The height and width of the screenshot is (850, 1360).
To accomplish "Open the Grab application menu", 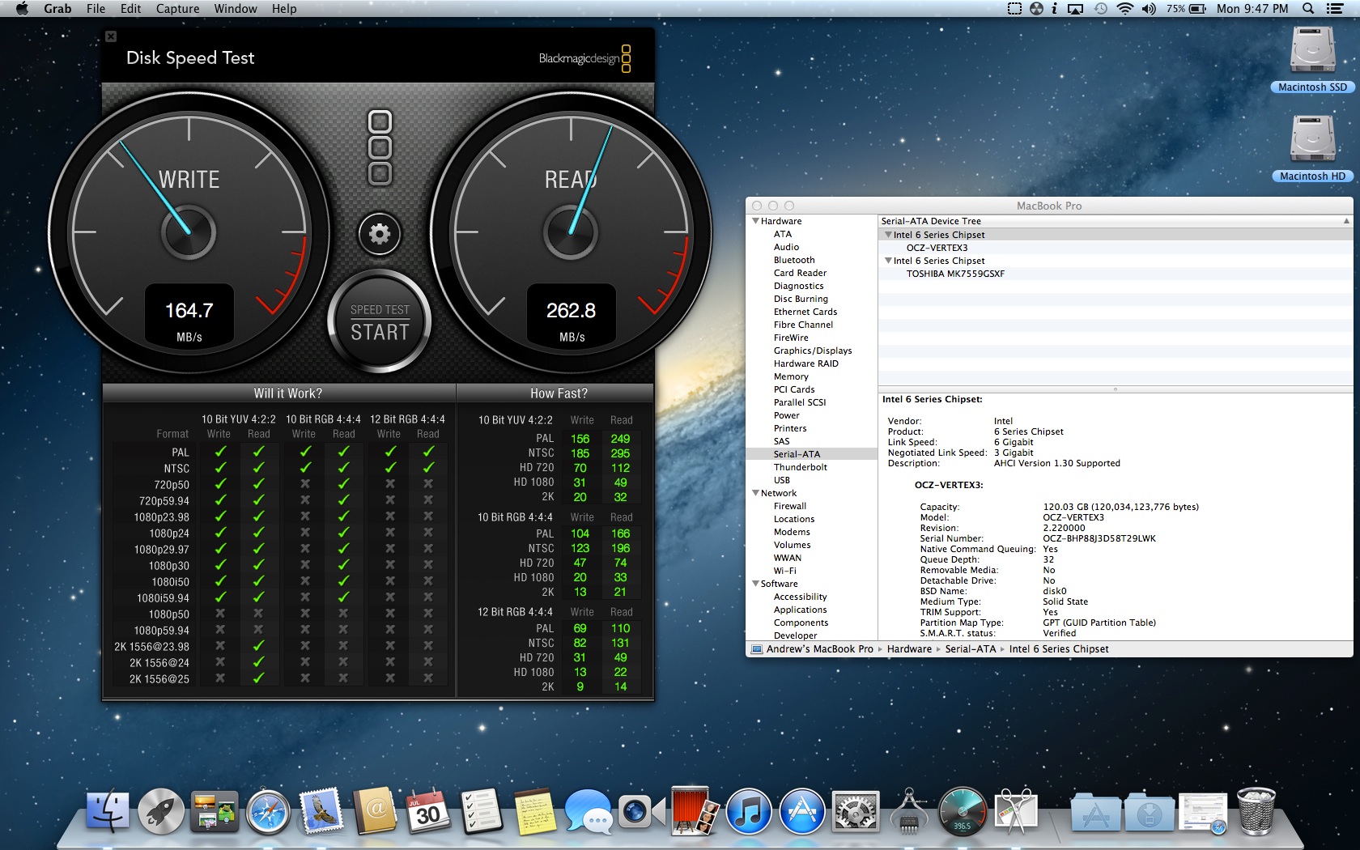I will pos(57,9).
